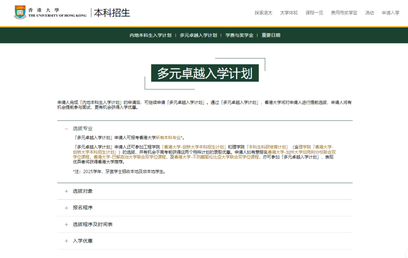Expand the 入学优惠 accordion row
The width and height of the screenshot is (408, 258).
(x=66, y=241)
